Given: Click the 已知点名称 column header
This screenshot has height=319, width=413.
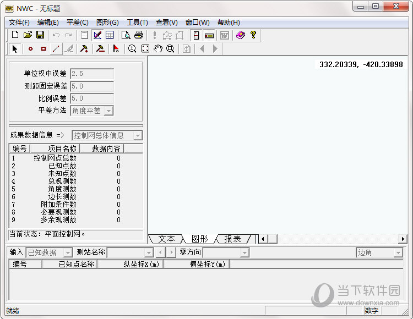Looking at the screenshot, I should coord(70,264).
